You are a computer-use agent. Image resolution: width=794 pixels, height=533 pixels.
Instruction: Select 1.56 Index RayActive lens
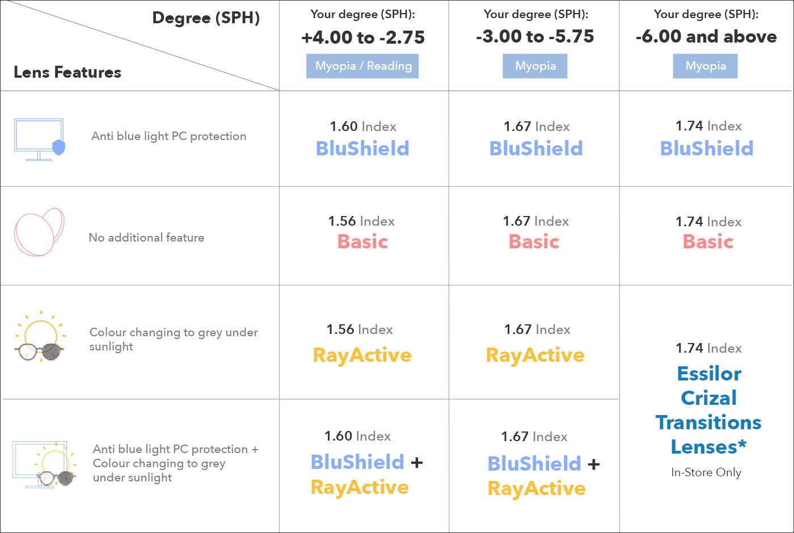(x=362, y=344)
